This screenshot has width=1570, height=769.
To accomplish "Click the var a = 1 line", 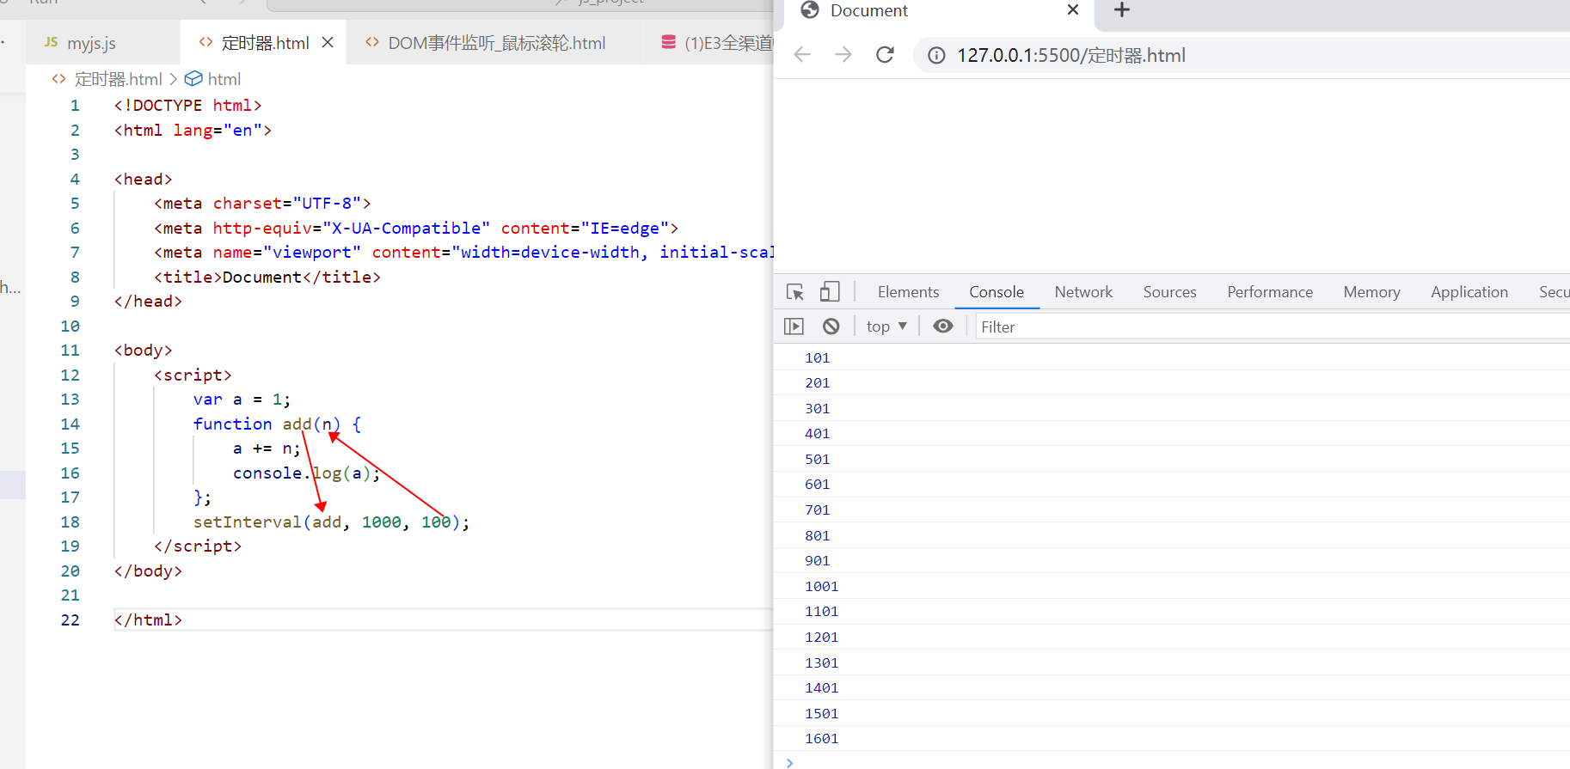I will (x=242, y=399).
